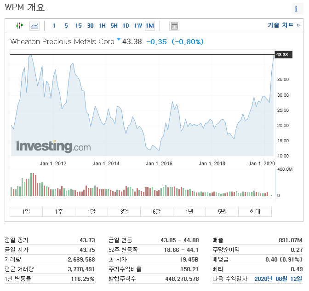Choose the 1M chart interval
This screenshot has height=291, width=309.
[x=150, y=26]
